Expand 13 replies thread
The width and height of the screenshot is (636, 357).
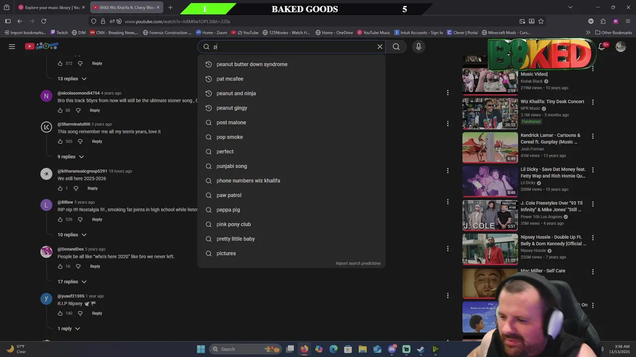tap(72, 79)
